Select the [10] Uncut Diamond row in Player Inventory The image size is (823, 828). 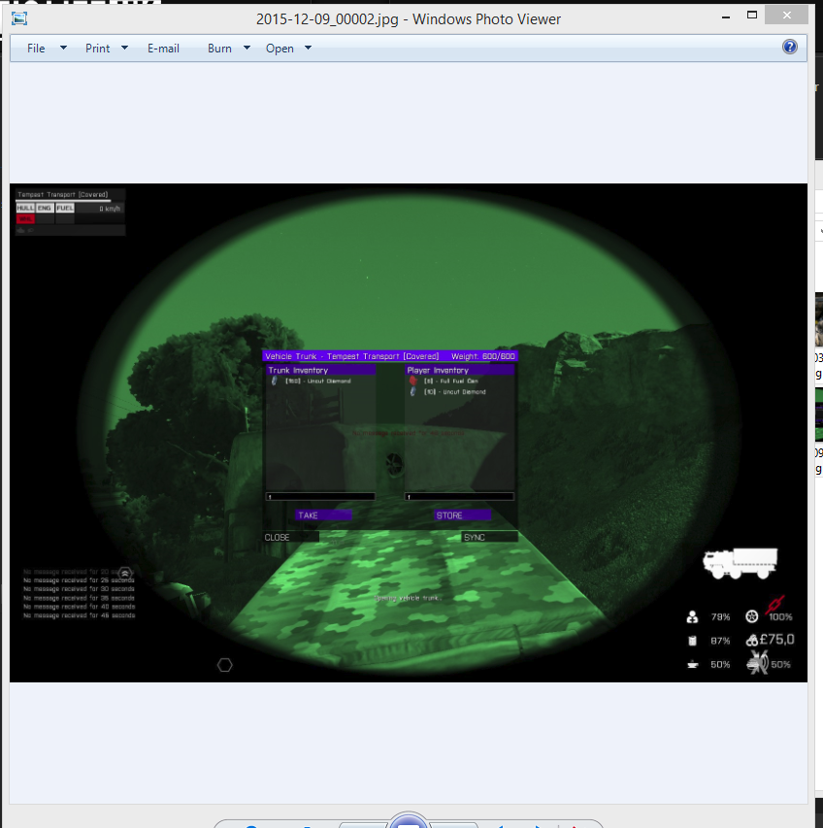point(459,392)
